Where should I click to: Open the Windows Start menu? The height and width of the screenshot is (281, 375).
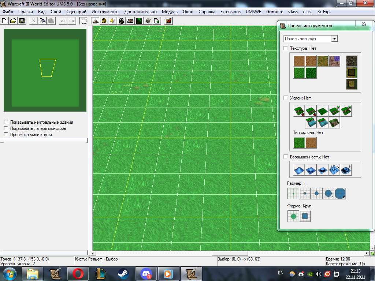point(9,274)
